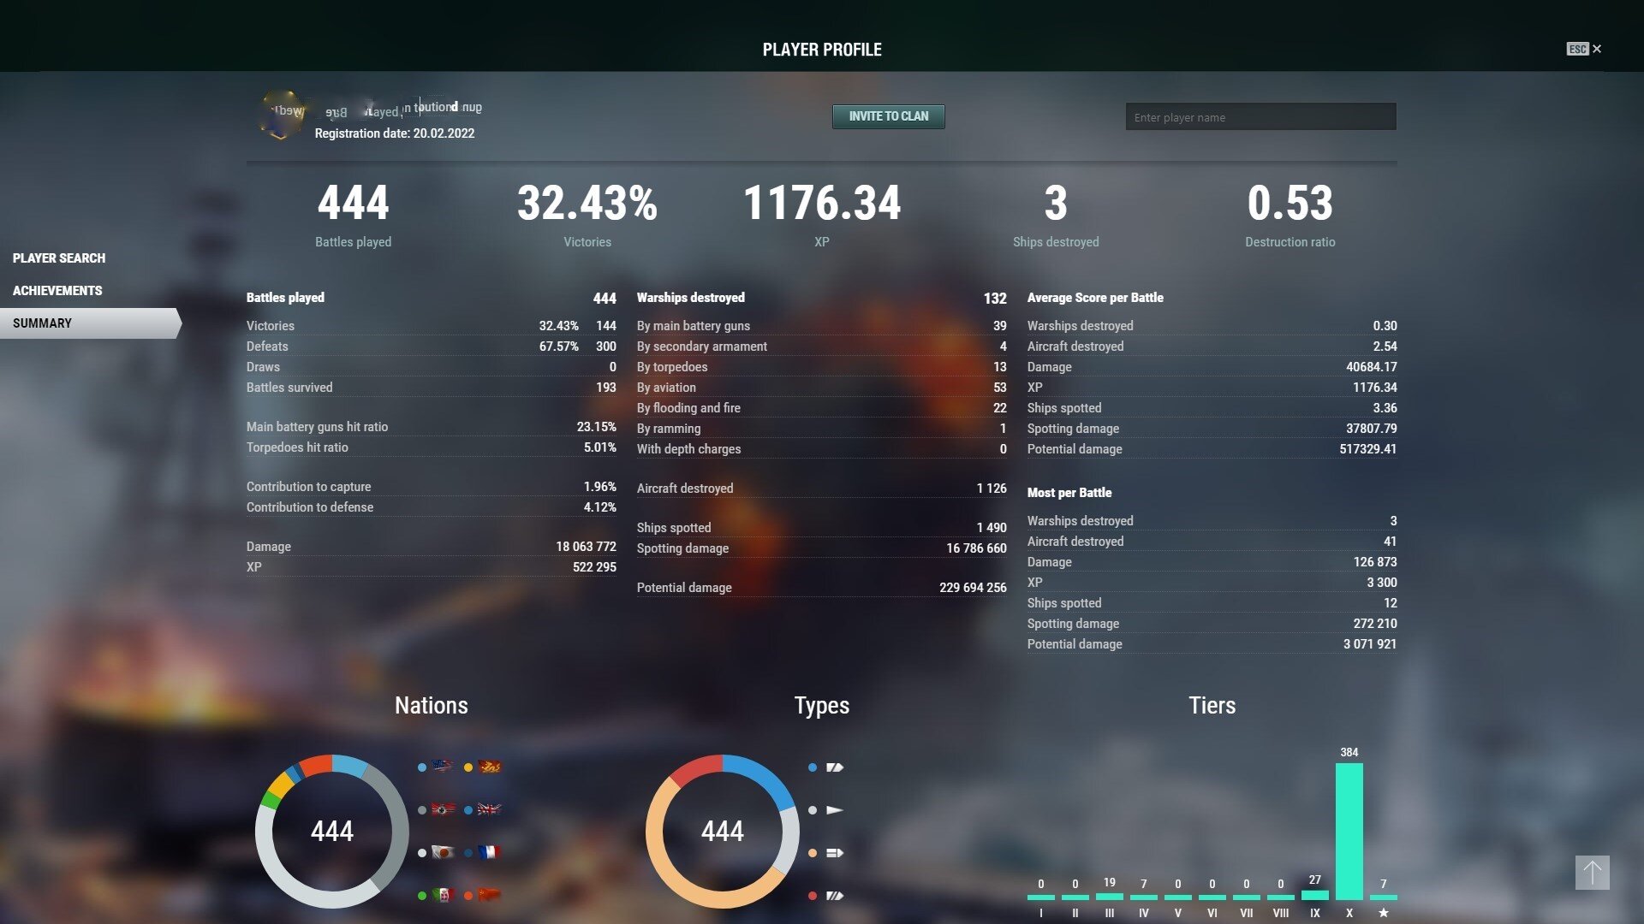Select the Summary tab
The height and width of the screenshot is (924, 1644).
click(x=42, y=323)
